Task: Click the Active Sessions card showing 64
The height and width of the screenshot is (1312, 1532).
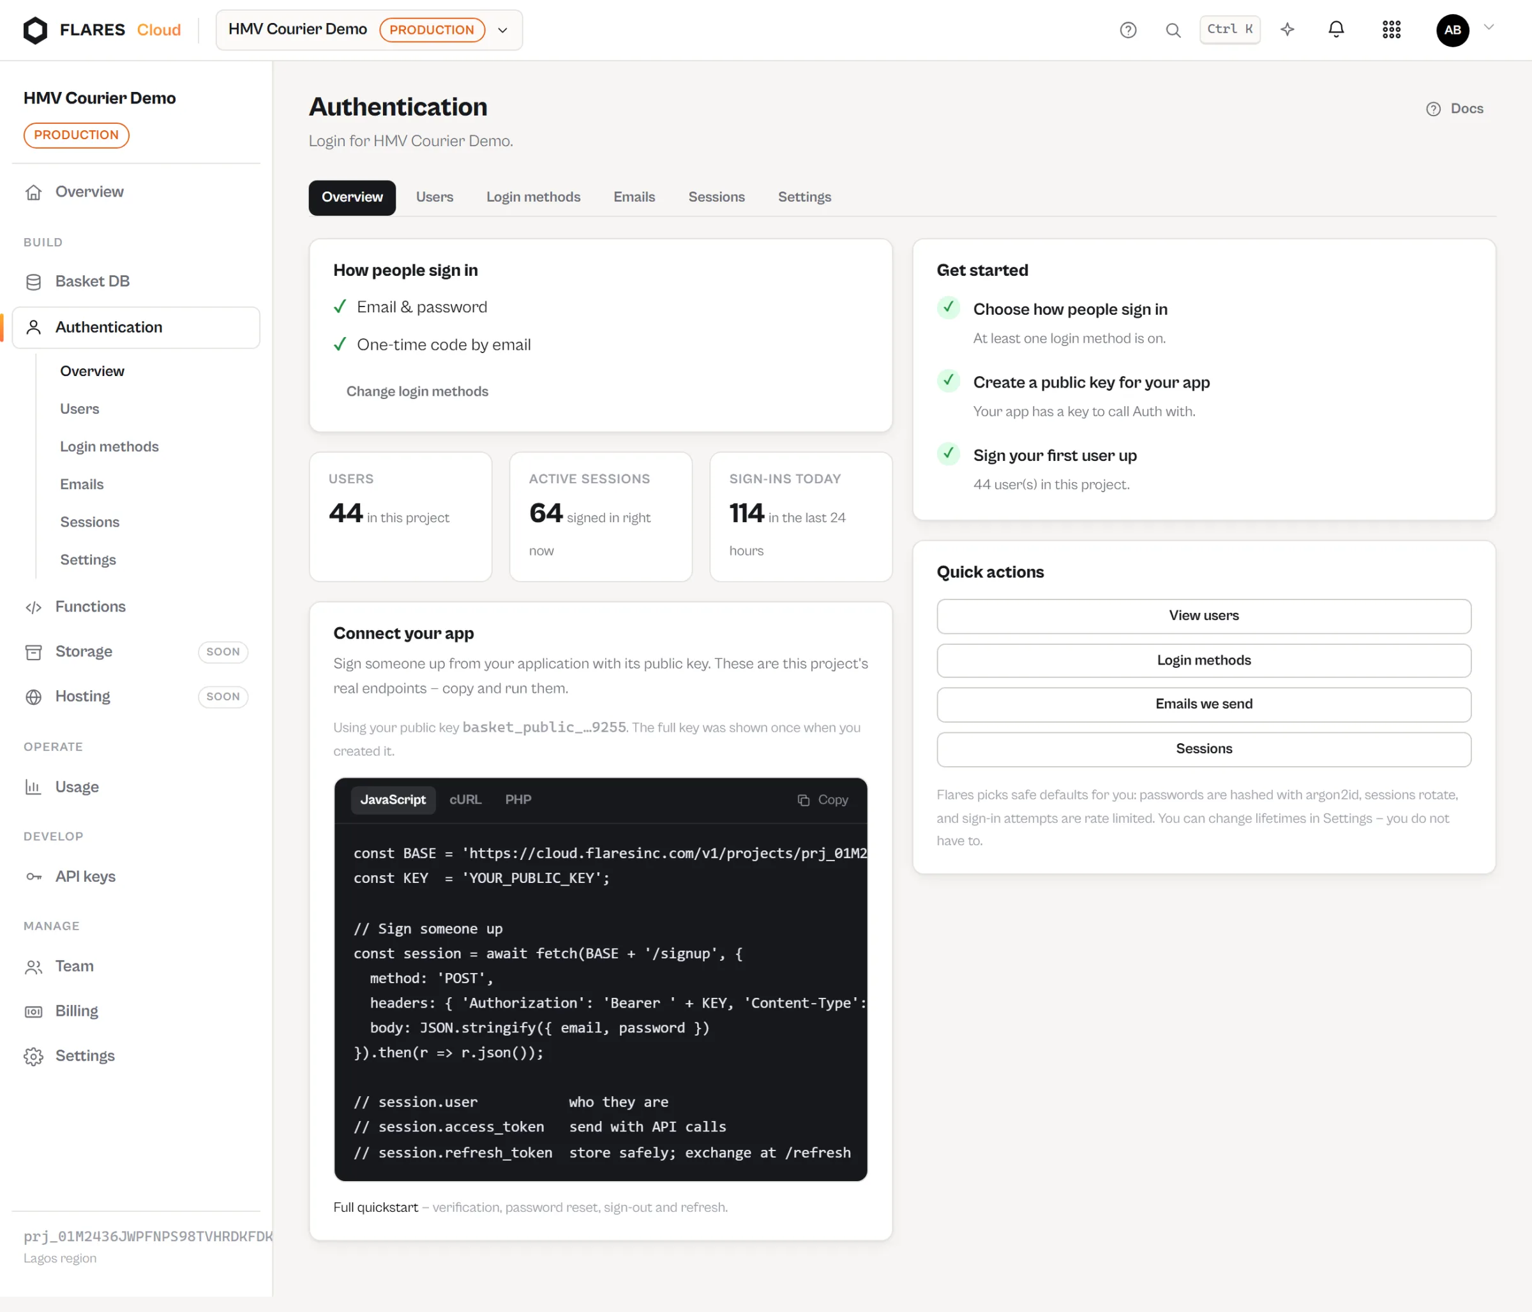Action: click(x=601, y=517)
